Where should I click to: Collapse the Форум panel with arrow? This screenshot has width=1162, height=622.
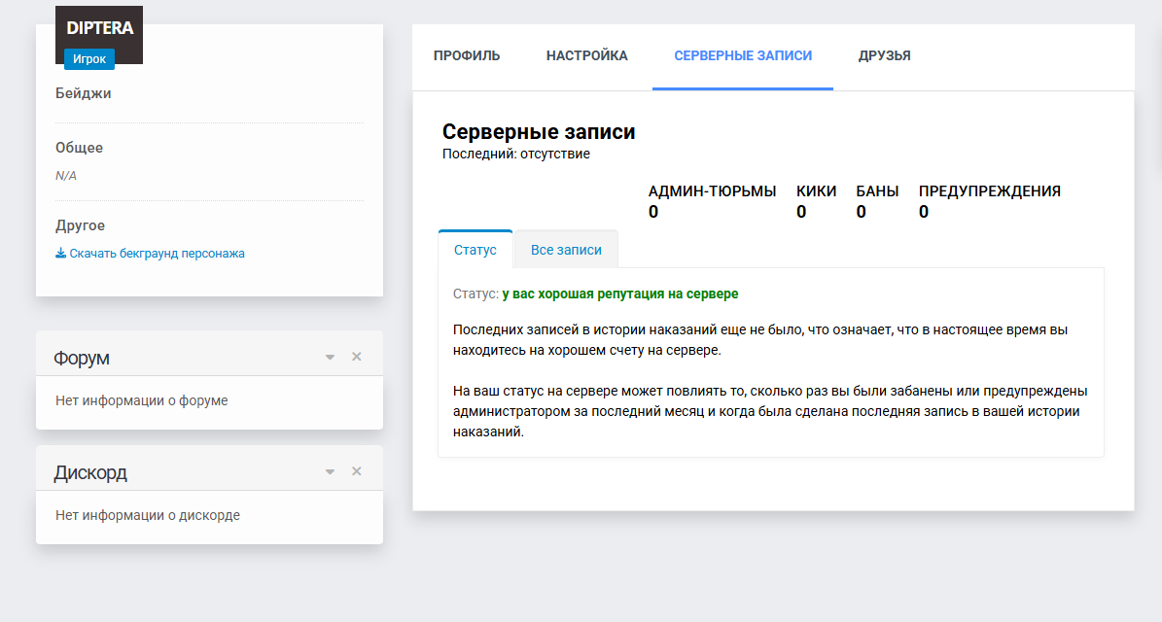pos(330,358)
